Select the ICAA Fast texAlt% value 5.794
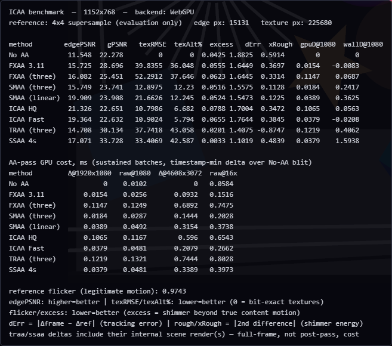Screen dimensions: 392x346 point(184,119)
